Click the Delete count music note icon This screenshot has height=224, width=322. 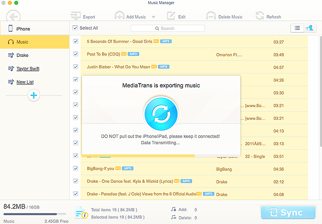173,217
